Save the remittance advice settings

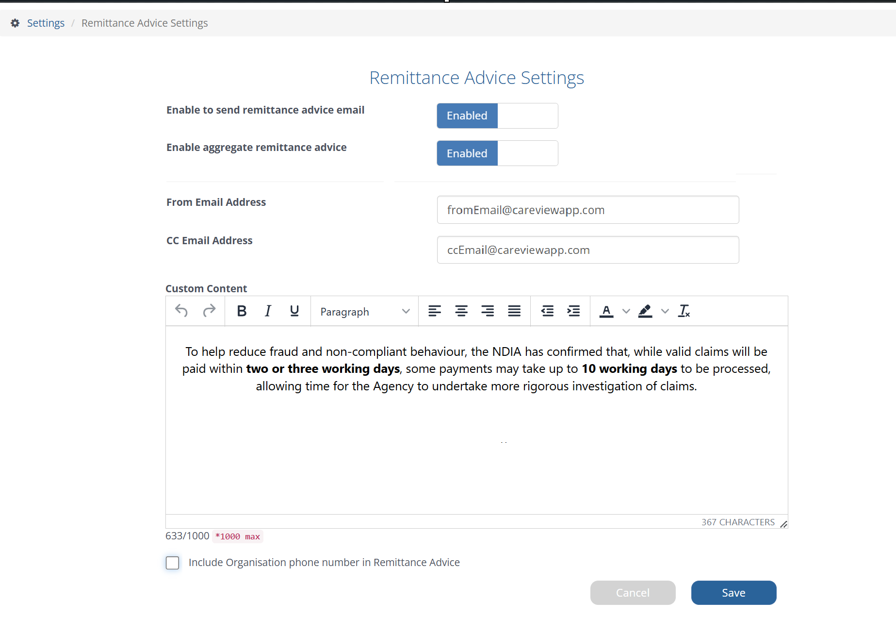pyautogui.click(x=733, y=593)
